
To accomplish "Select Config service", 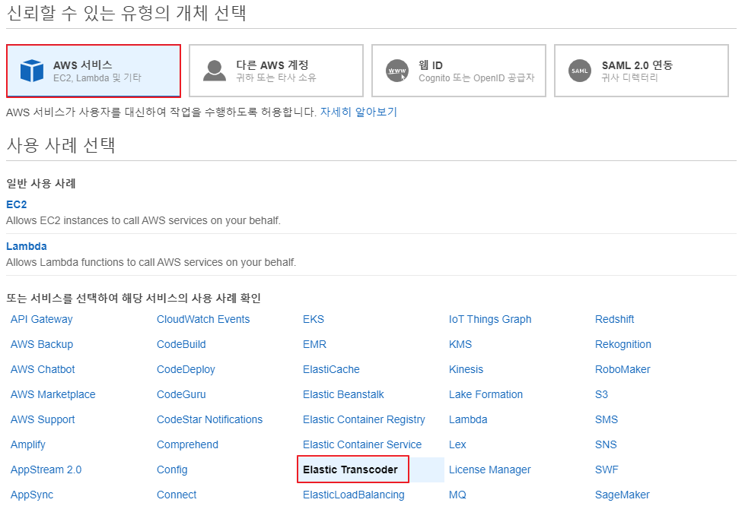I will coord(172,469).
